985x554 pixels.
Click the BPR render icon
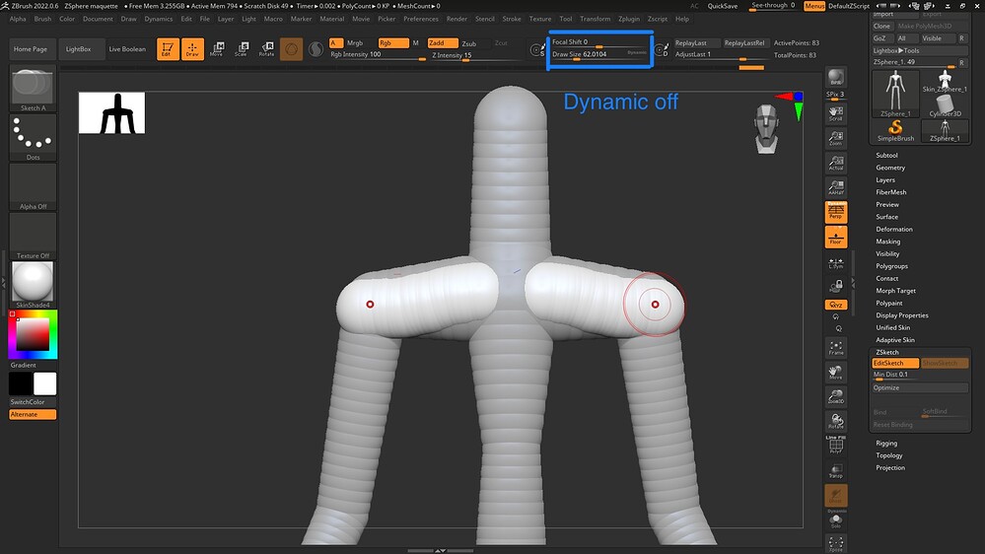click(835, 77)
